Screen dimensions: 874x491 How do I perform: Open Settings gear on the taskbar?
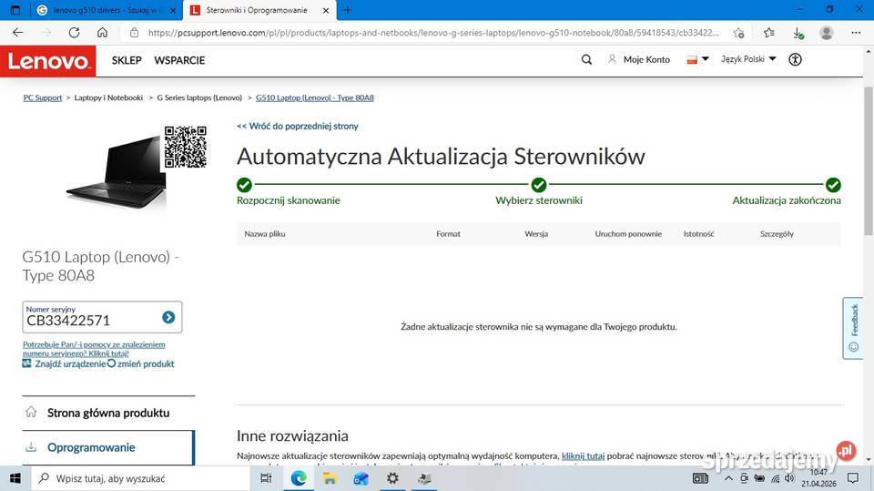392,478
